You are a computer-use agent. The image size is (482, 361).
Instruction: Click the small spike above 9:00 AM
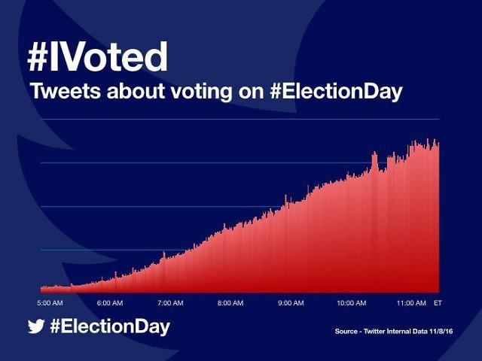click(x=285, y=199)
